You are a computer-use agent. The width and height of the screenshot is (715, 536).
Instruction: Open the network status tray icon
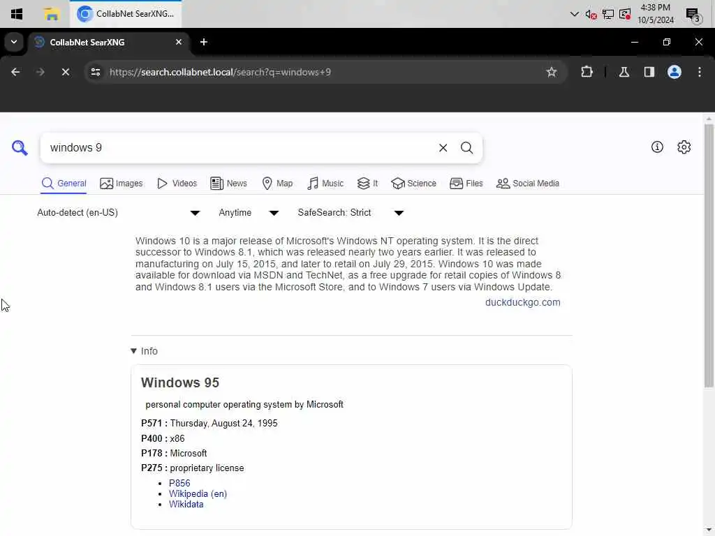(x=607, y=14)
